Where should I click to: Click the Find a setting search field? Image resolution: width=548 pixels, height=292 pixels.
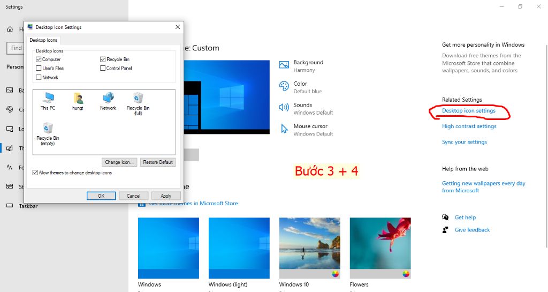tap(15, 48)
